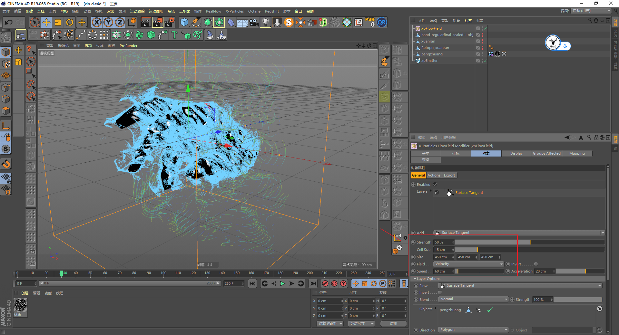
Task: Activate the Rotate tool
Action: pos(70,22)
